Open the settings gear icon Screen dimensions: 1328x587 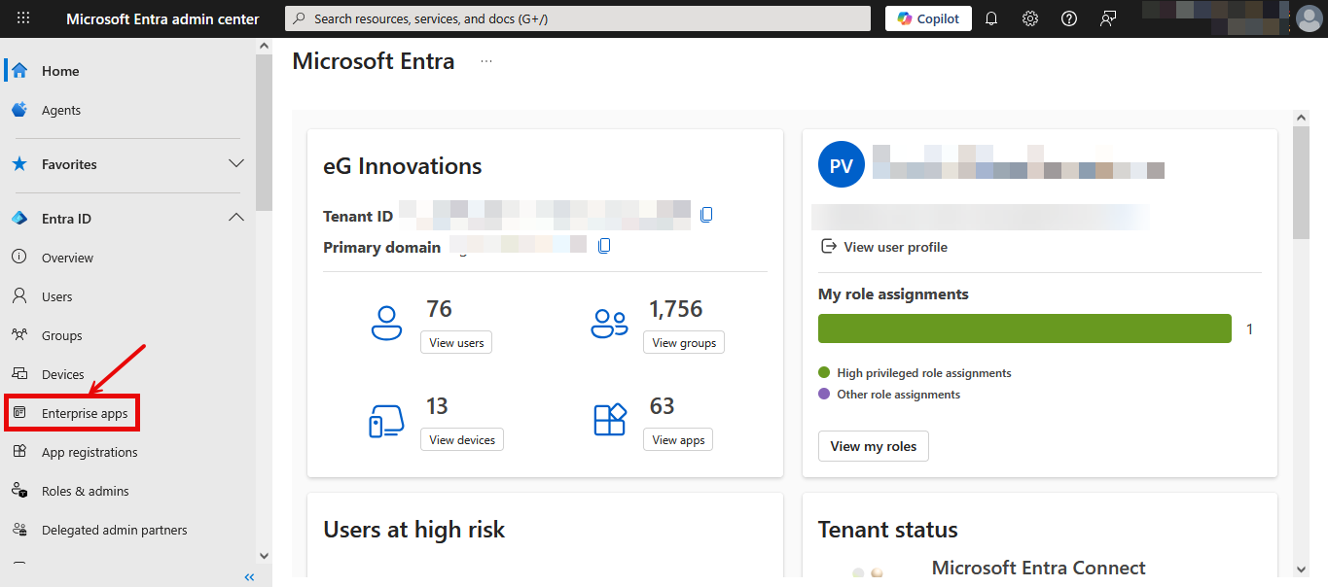point(1030,18)
